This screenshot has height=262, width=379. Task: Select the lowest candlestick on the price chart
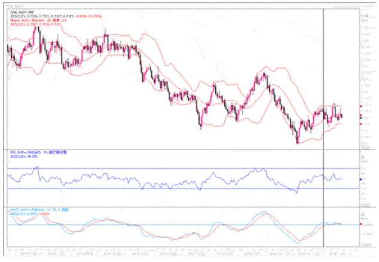(x=297, y=139)
